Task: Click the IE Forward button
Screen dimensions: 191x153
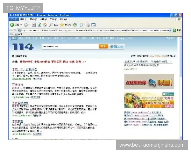Action: (x=25, y=25)
